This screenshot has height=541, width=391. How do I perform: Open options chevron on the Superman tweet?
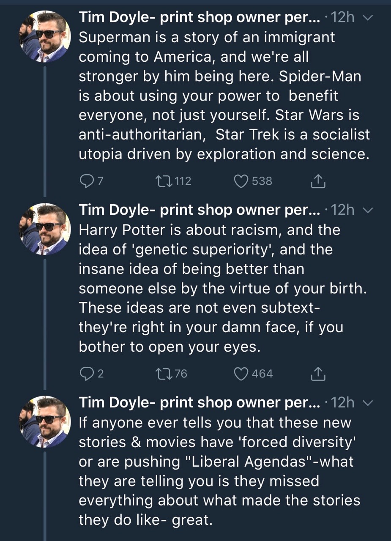point(368,18)
